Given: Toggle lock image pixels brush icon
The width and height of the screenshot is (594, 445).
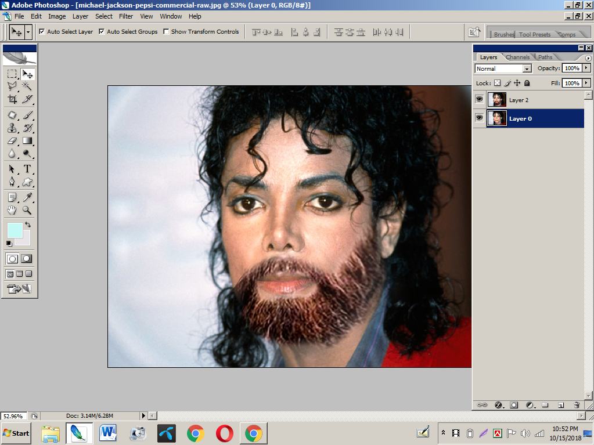Looking at the screenshot, I should (507, 83).
